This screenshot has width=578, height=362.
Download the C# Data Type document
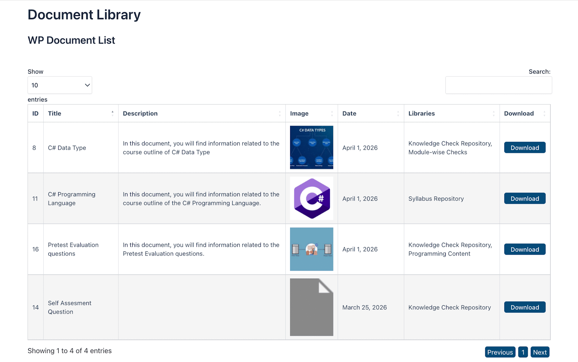pos(525,148)
